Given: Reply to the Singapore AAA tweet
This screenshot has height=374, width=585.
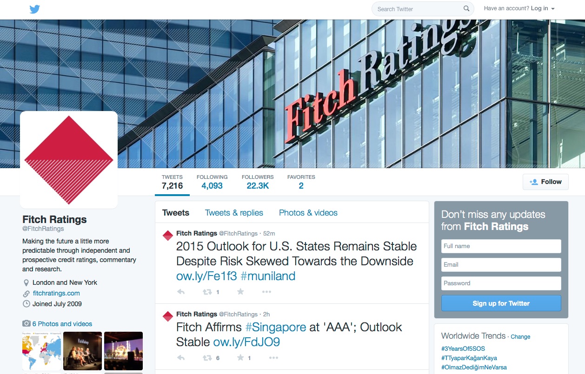Looking at the screenshot, I should tap(181, 358).
